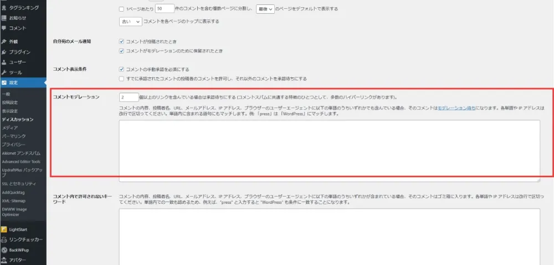Click the コメントモデレーション section label
The height and width of the screenshot is (265, 554).
[x=76, y=97]
